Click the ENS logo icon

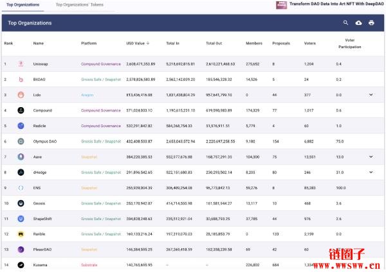coord(21,188)
